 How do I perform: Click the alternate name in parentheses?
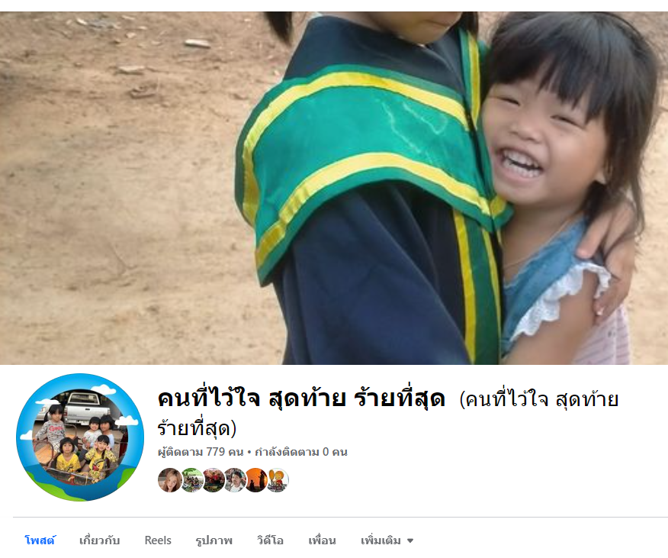387,414
